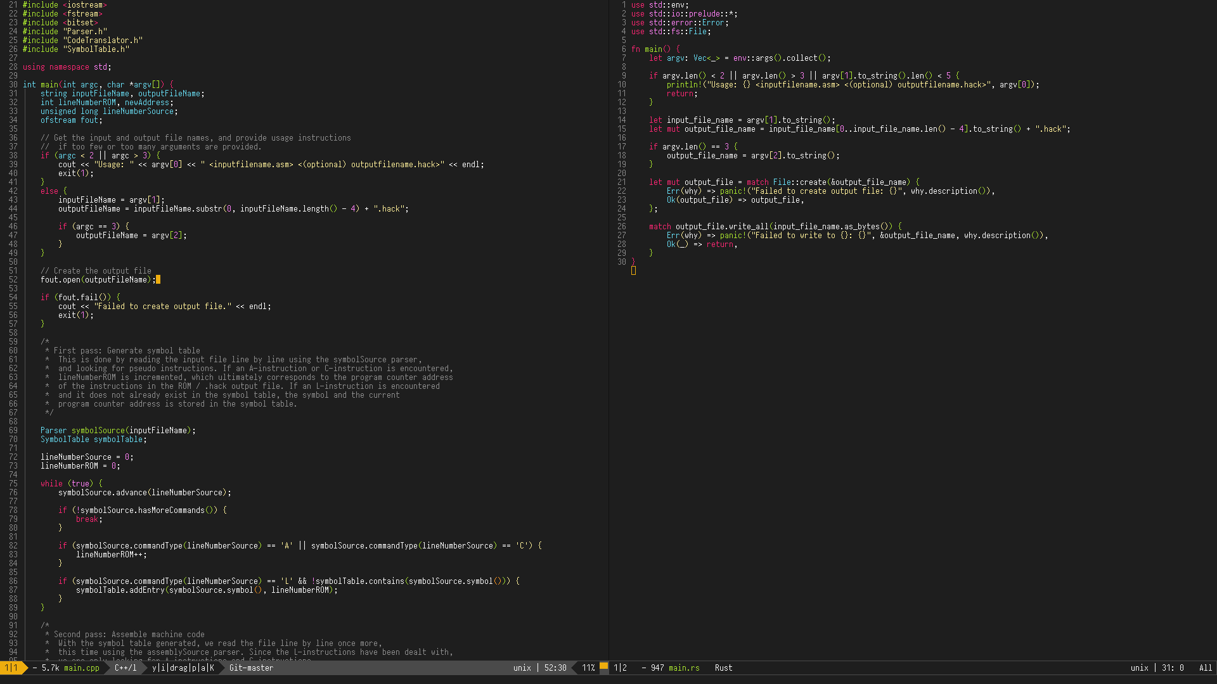Click line number 30 in left pane
Screen dimensions: 1217x684
tap(13, 84)
